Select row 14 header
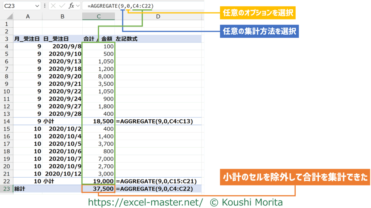Image resolution: width=371 pixels, height=208 pixels. 6,121
